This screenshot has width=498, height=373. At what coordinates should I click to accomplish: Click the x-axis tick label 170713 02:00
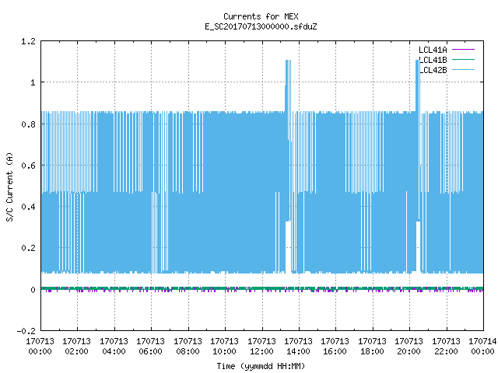(76, 347)
